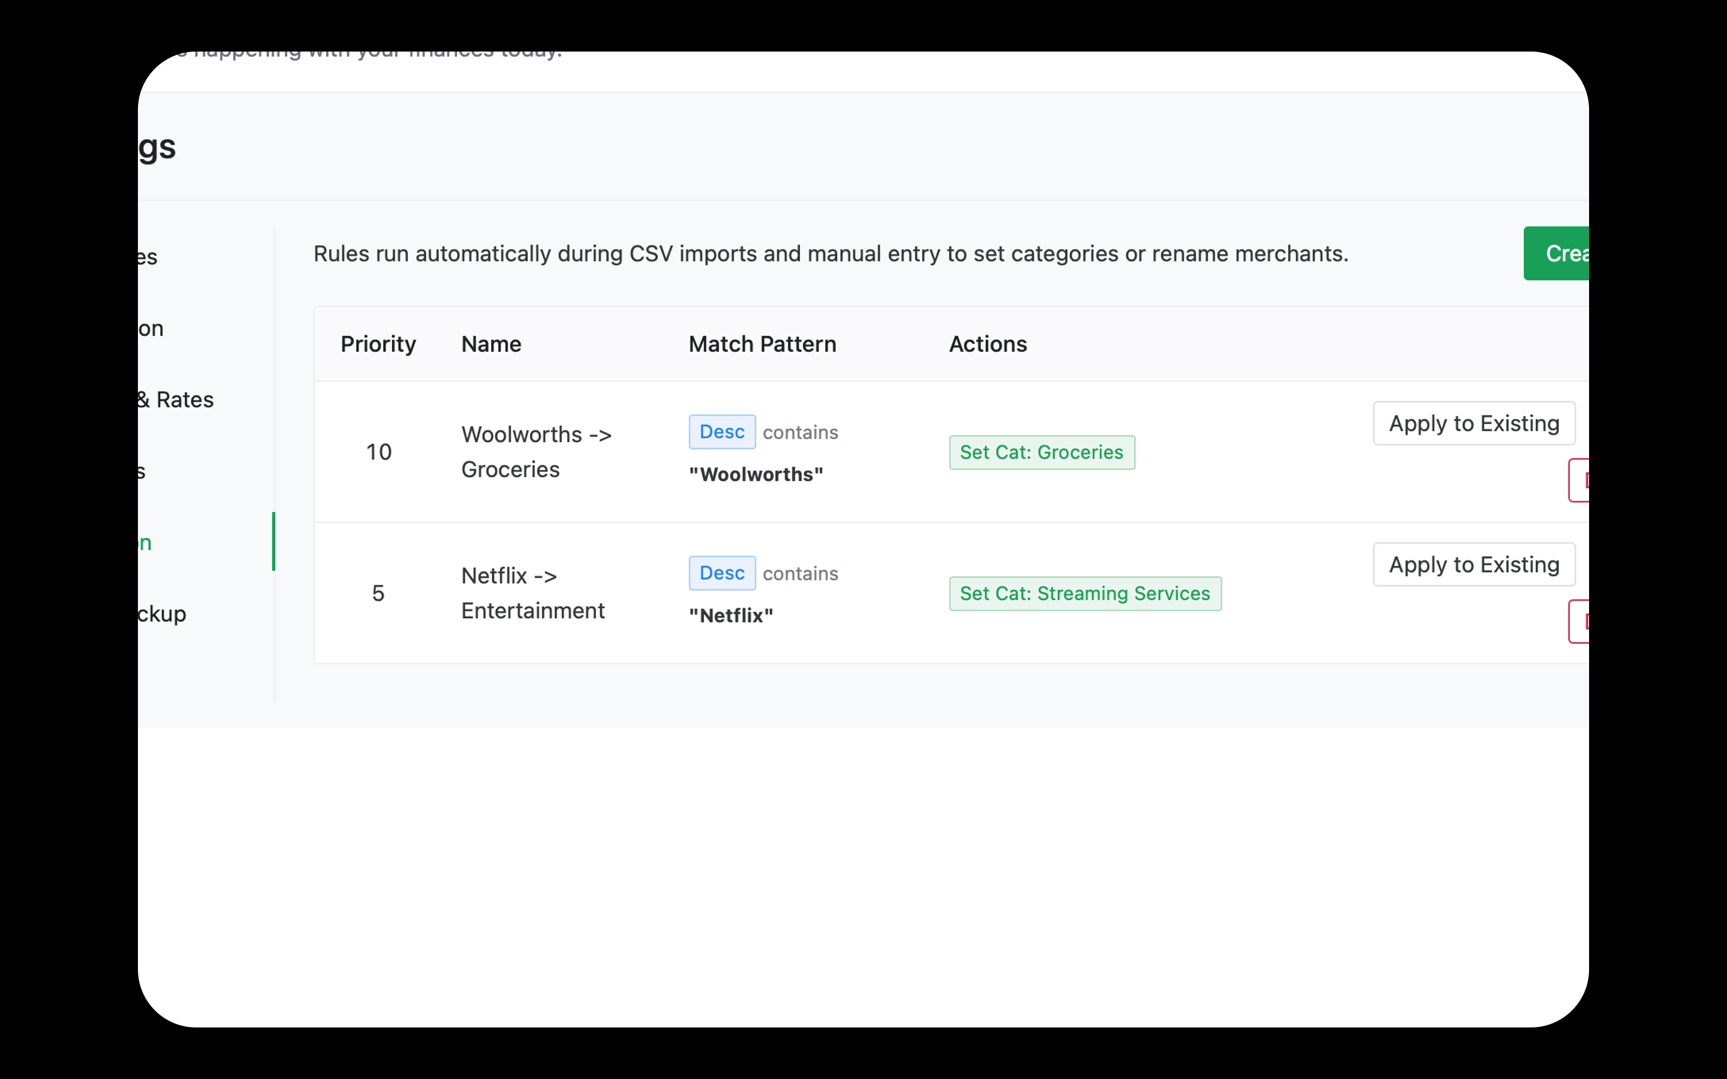
Task: Select the Netflix -> Entertainment rule name
Action: pos(532,592)
